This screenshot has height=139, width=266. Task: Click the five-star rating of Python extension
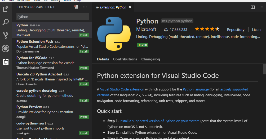[x=207, y=29]
